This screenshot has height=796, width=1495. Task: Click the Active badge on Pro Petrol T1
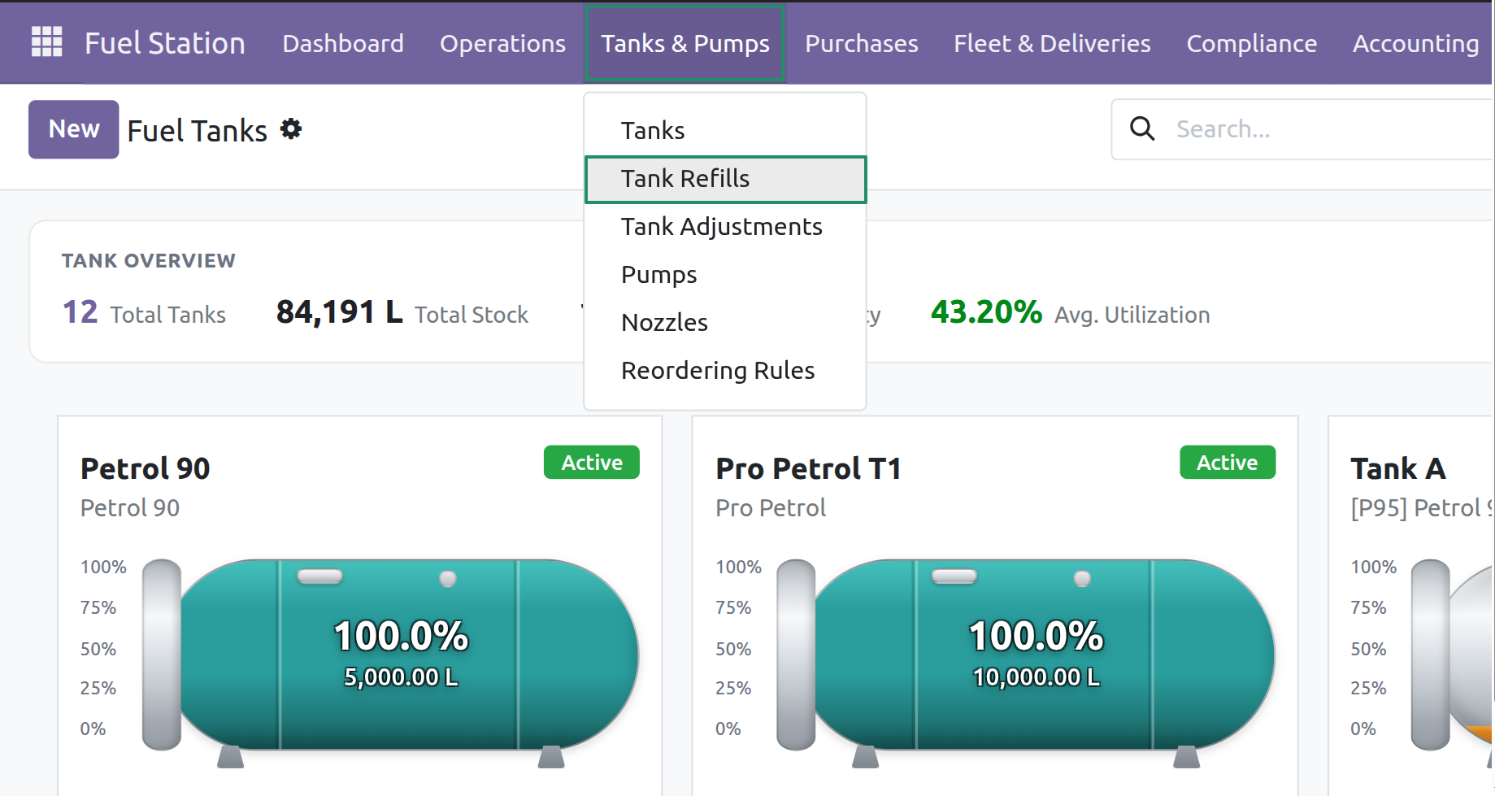[1228, 463]
